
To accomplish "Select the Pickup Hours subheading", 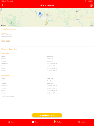I will click(x=6, y=76).
